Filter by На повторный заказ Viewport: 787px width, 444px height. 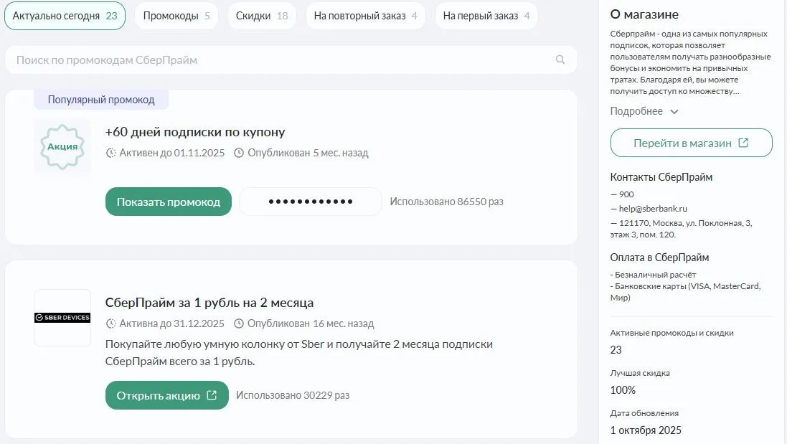point(365,16)
